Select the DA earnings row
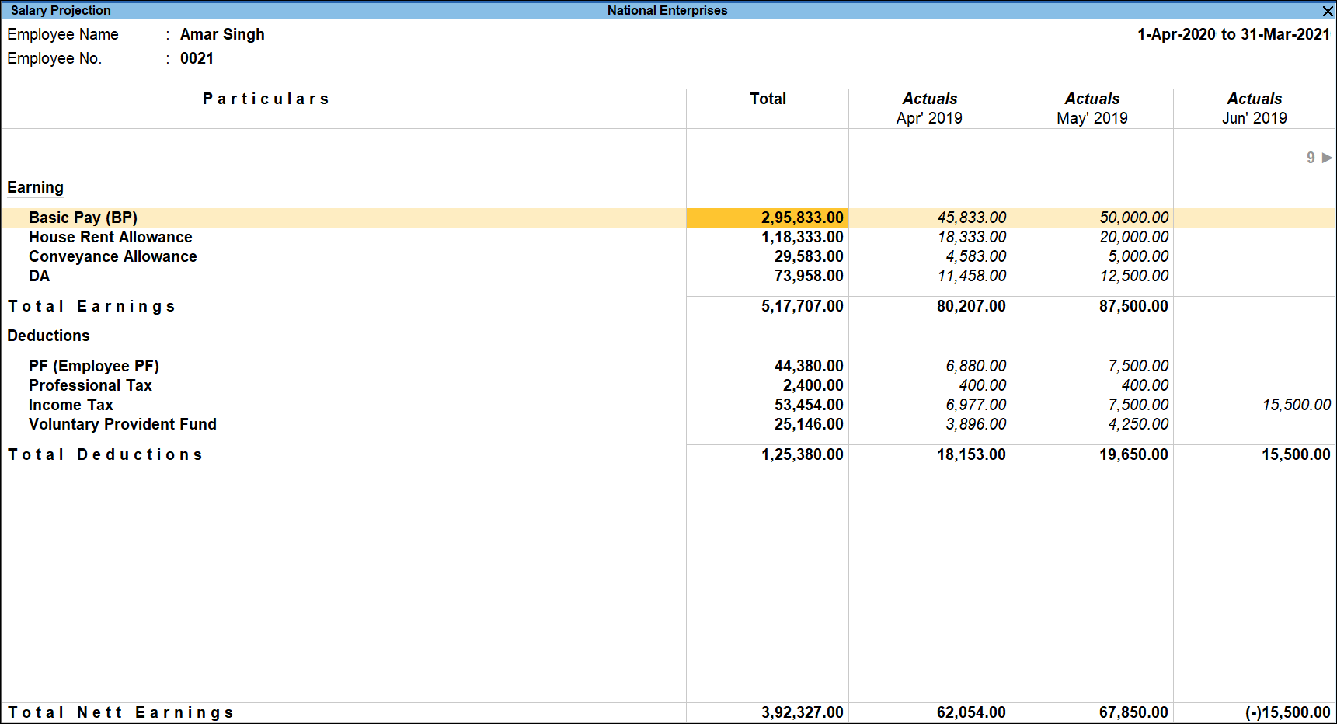 coord(39,276)
